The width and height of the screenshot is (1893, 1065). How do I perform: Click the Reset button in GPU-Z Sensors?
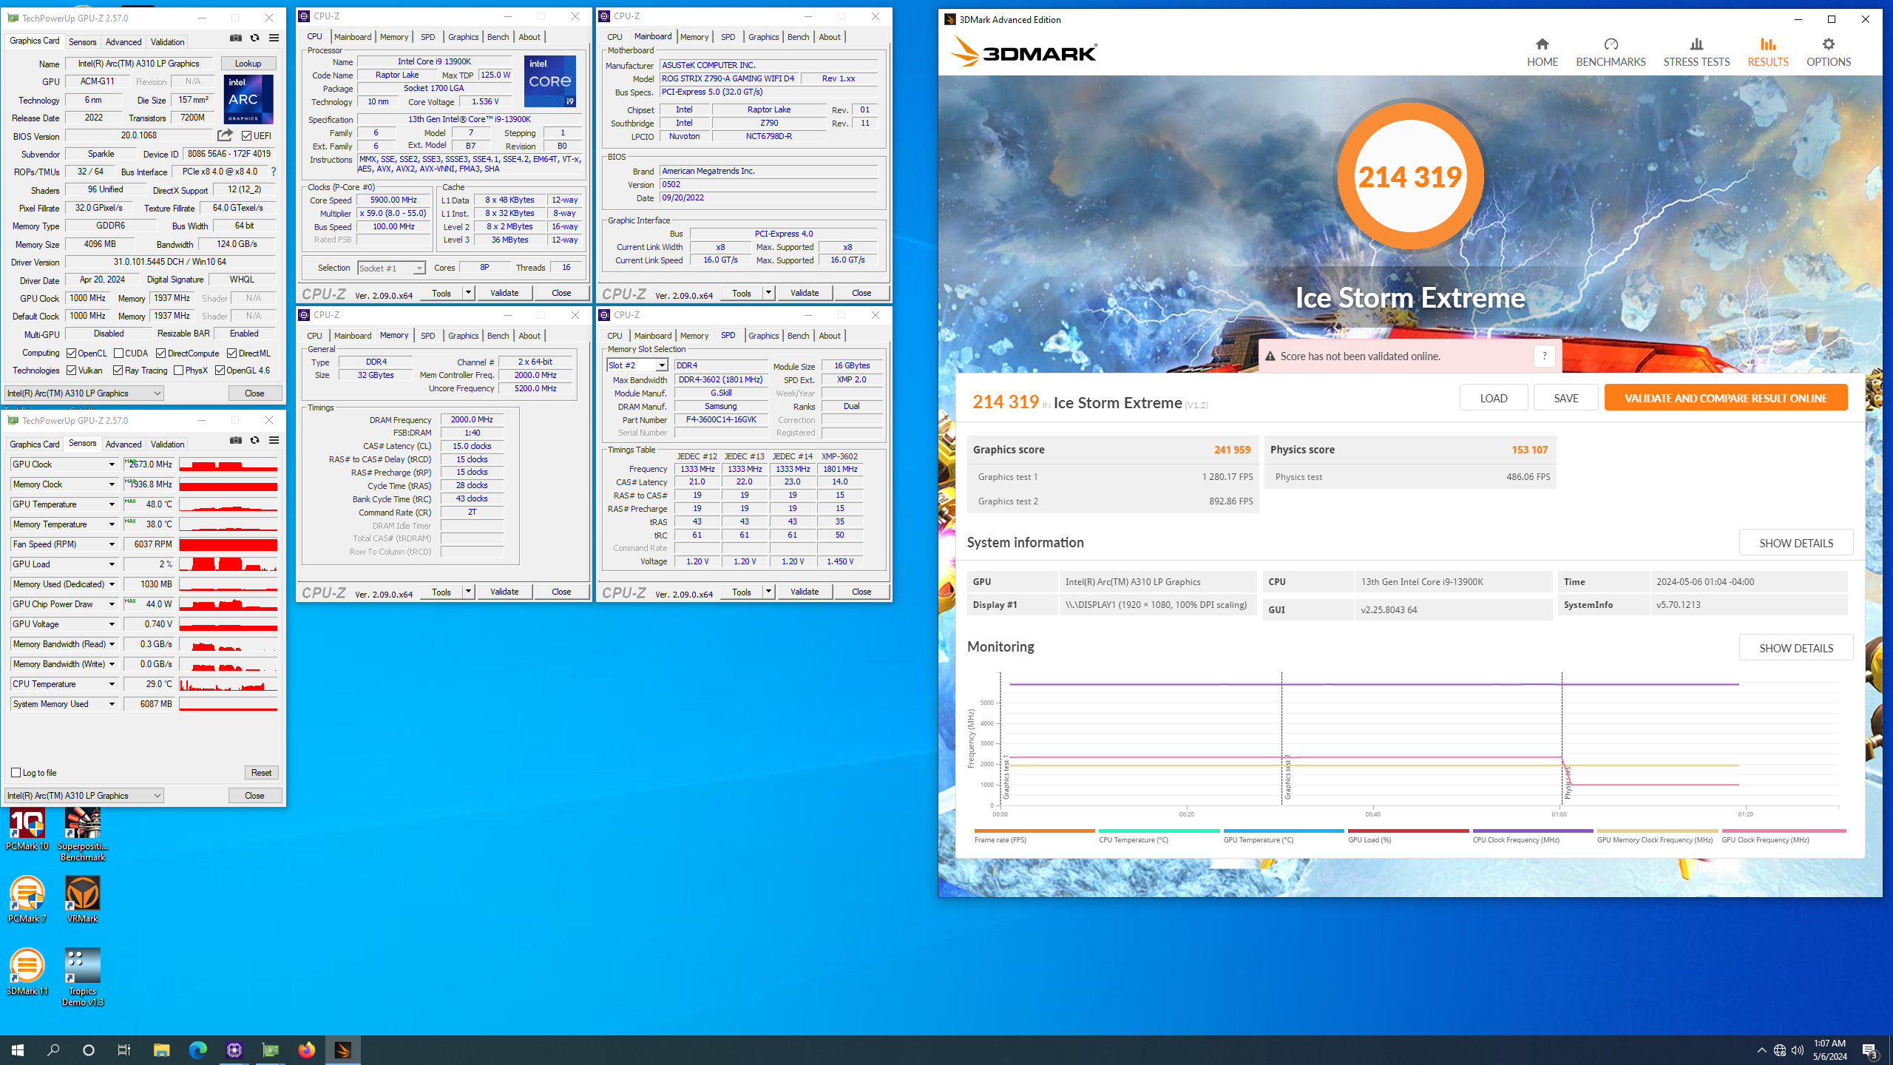click(x=261, y=773)
